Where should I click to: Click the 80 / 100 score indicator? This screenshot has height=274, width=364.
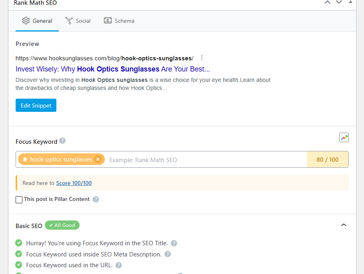[x=327, y=159]
